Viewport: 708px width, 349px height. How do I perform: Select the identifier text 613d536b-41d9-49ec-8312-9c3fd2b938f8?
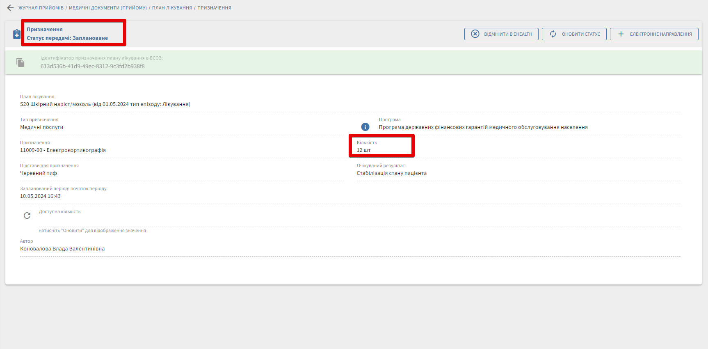pos(92,66)
